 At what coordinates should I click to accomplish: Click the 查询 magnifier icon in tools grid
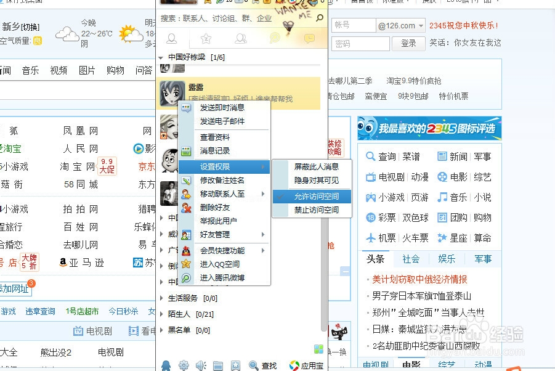371,156
